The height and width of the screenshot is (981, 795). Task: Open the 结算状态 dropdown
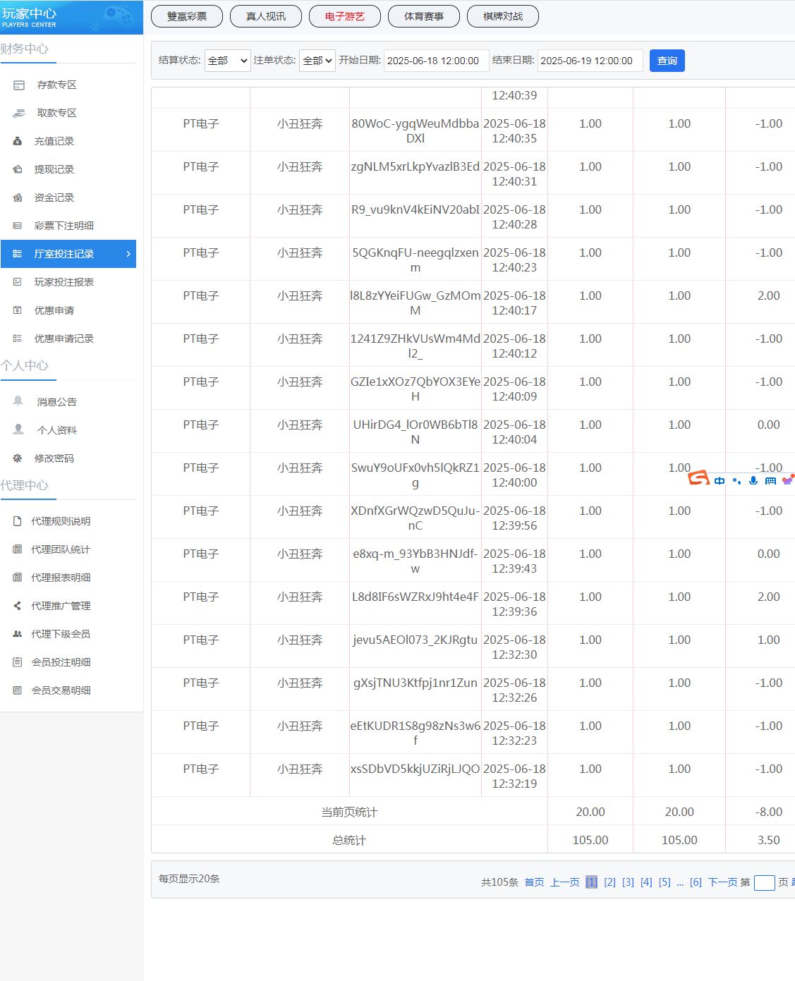pyautogui.click(x=227, y=61)
